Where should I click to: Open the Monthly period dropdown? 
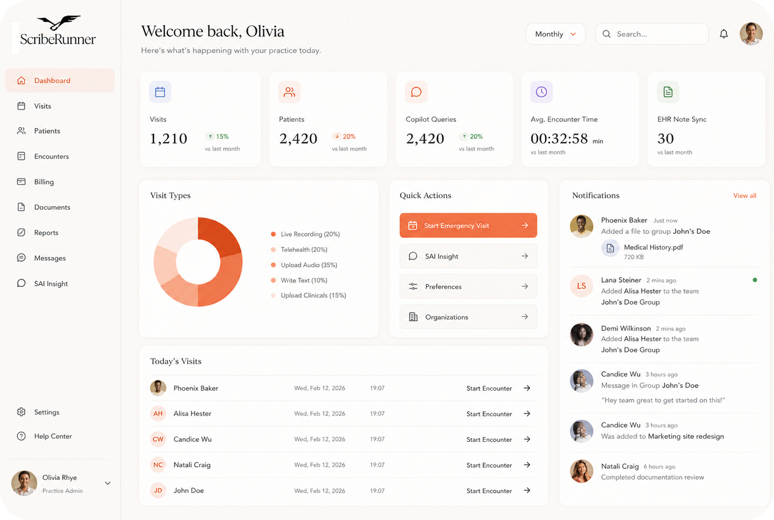pyautogui.click(x=556, y=34)
